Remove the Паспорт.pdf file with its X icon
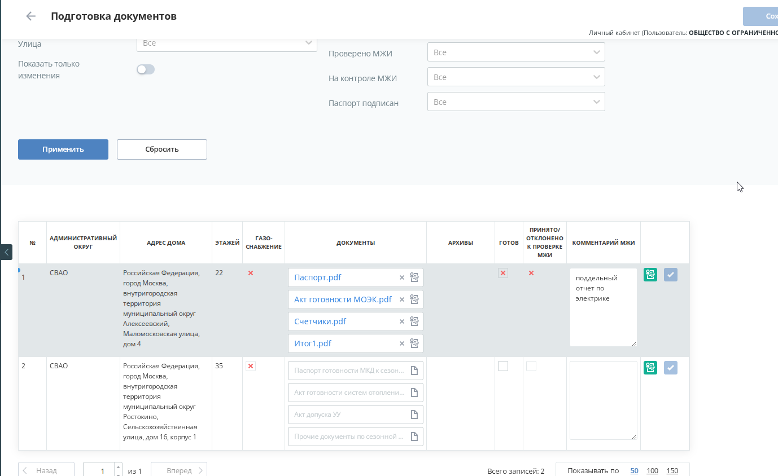Viewport: 778px width, 476px height. [402, 277]
